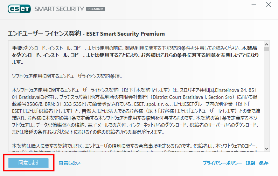Click the scrollbar thumb of the license box

[266, 49]
